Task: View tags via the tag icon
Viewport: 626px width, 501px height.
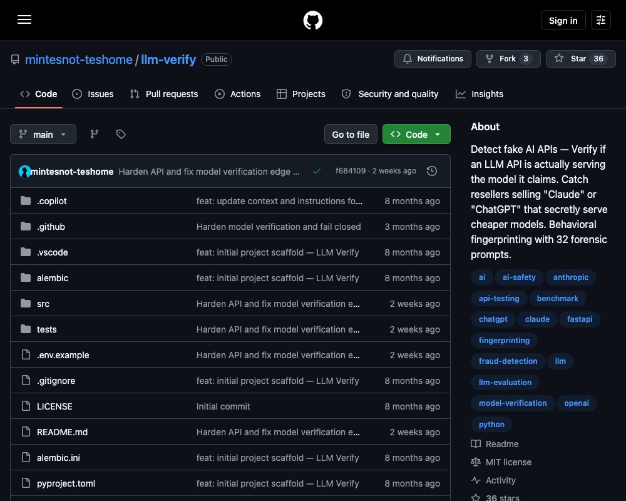Action: click(121, 134)
